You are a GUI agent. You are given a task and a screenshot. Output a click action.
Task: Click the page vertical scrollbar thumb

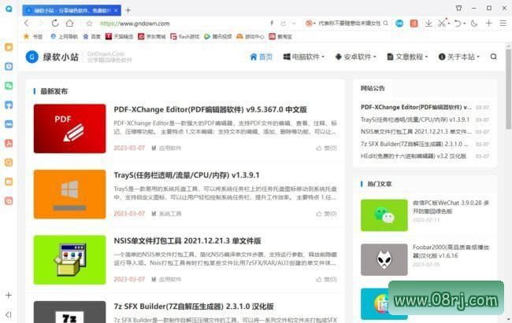click(x=508, y=89)
